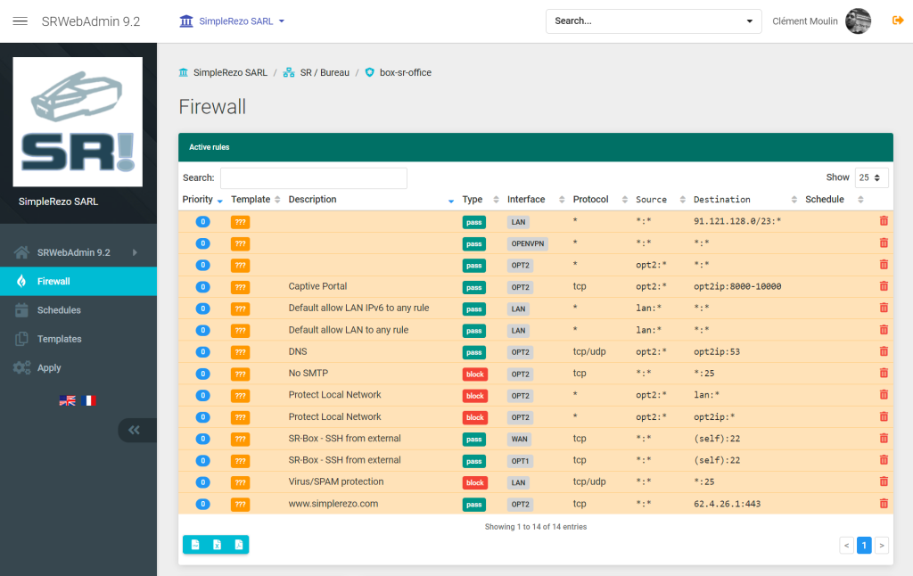
Task: Sort rules by Interface column
Action: [x=536, y=199]
